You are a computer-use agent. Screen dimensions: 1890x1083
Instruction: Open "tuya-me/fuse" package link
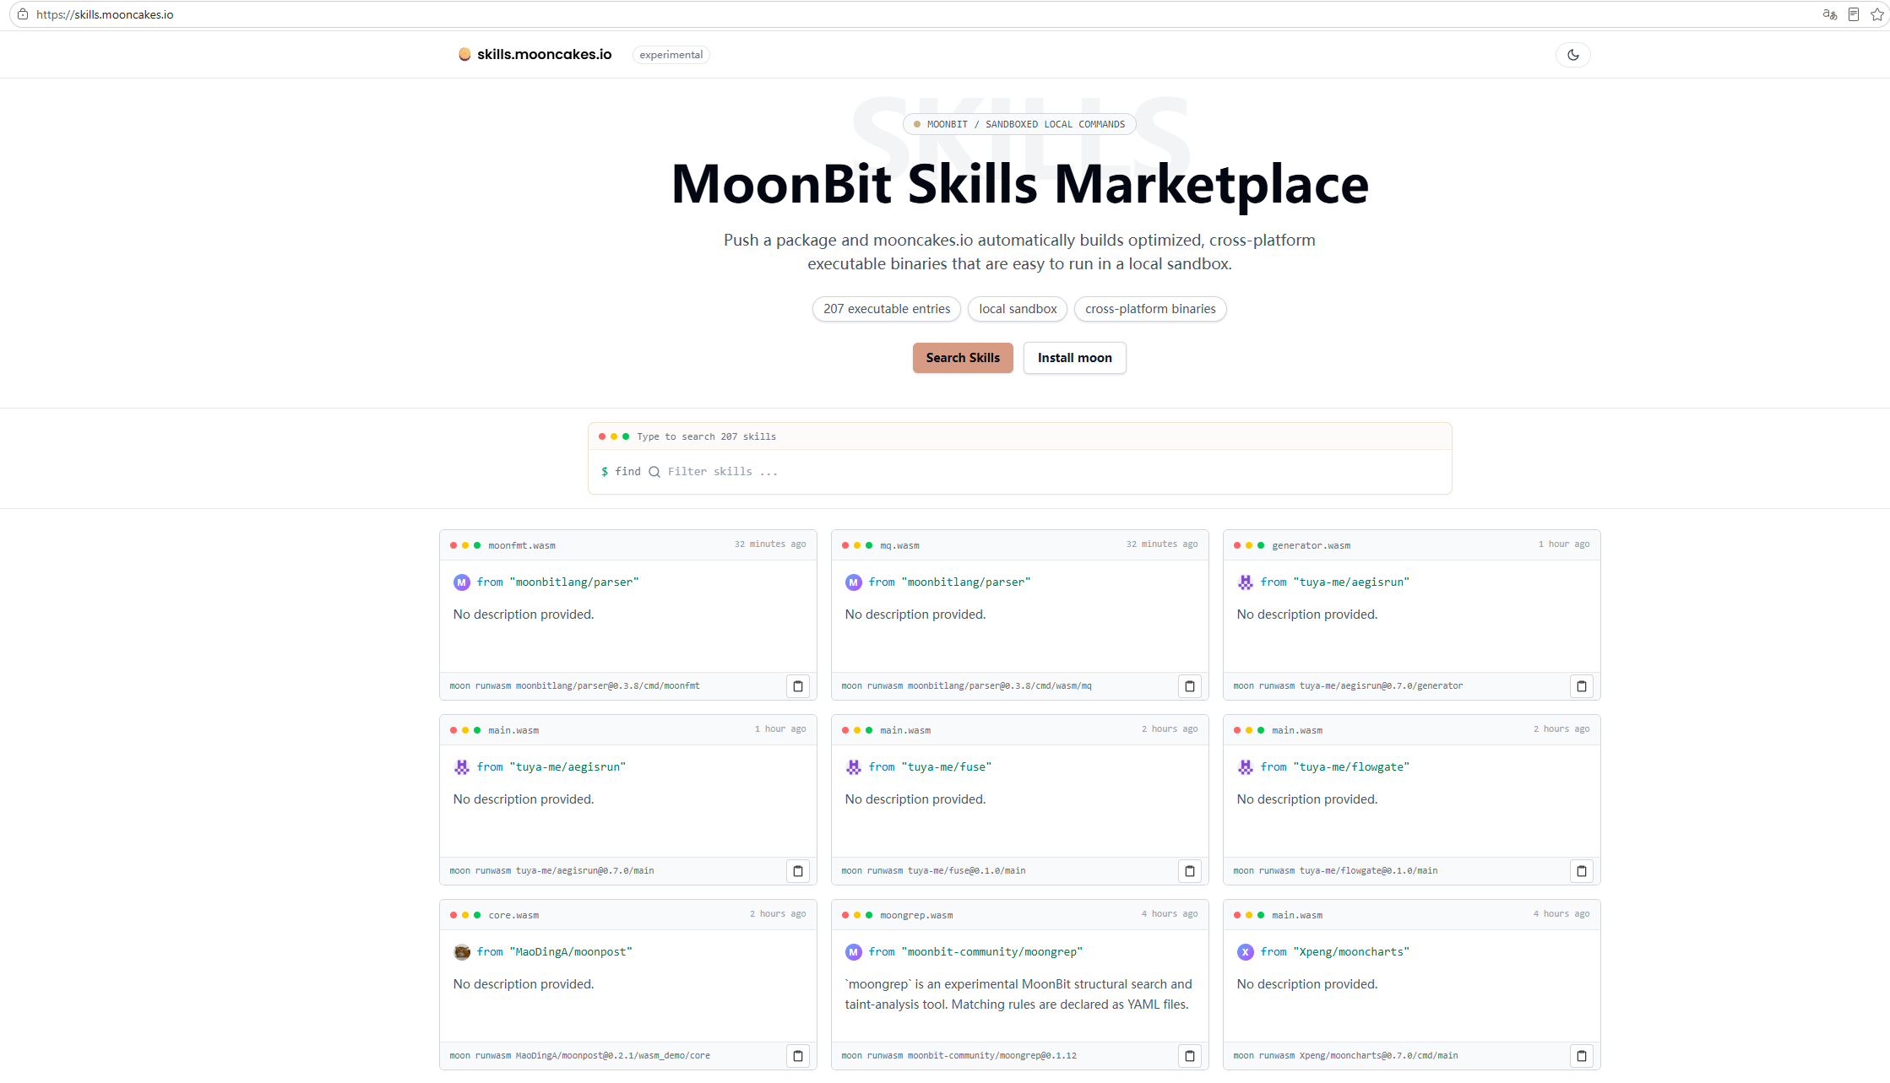pyautogui.click(x=946, y=767)
